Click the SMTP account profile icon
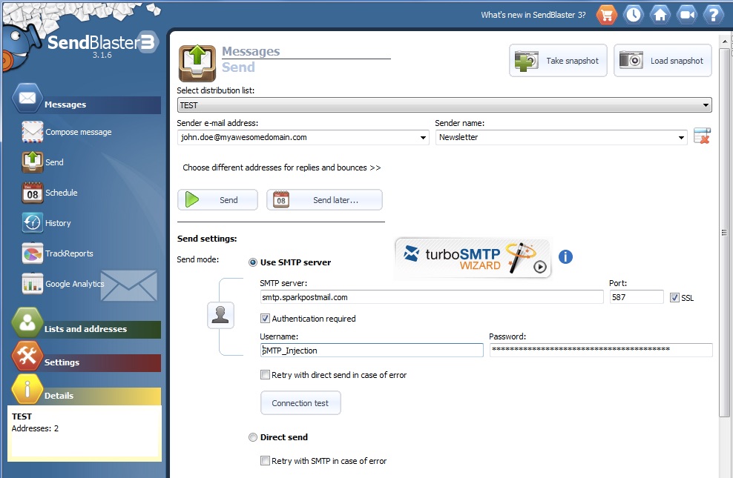The image size is (733, 478). click(x=220, y=315)
